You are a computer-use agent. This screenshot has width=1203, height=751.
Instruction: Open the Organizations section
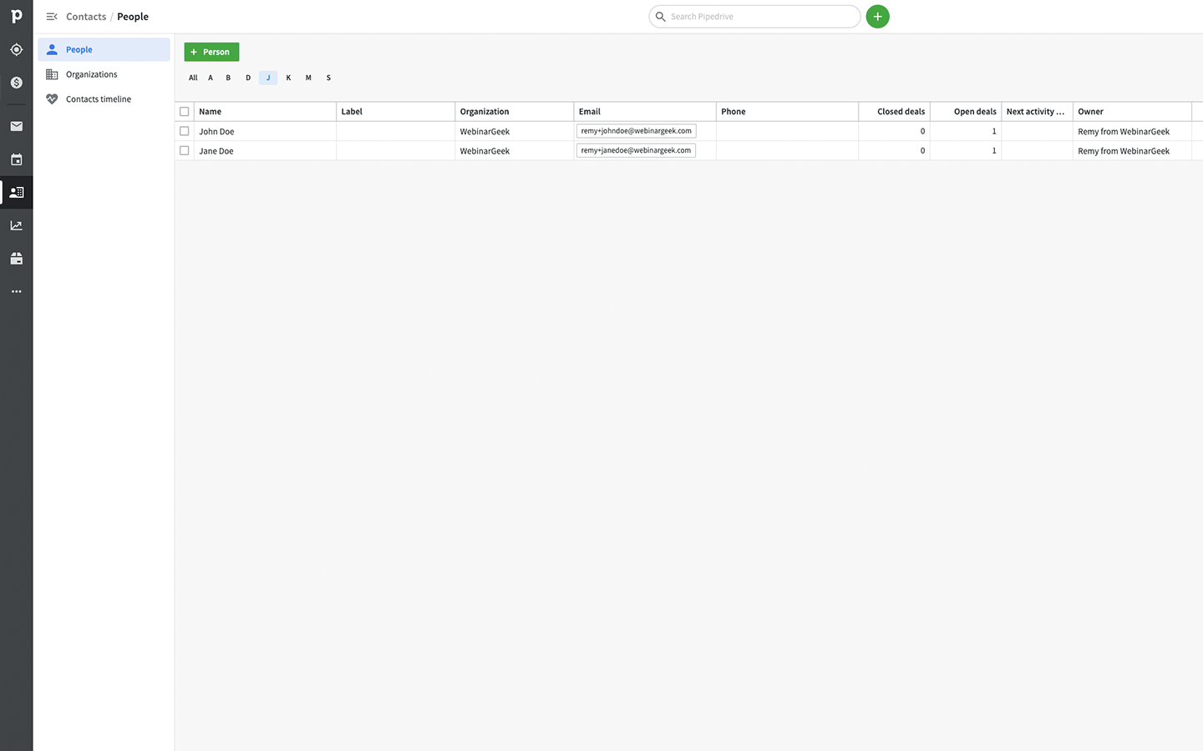tap(104, 74)
